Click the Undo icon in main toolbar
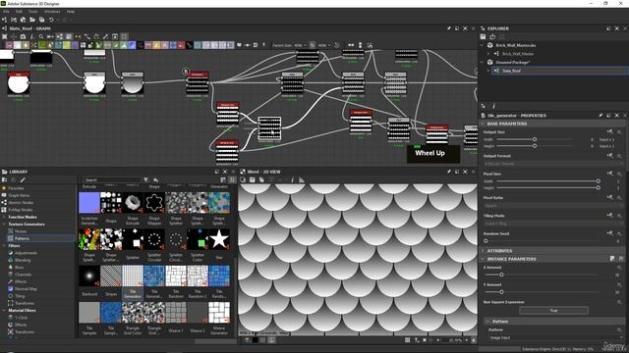The image size is (629, 353). tap(51, 20)
